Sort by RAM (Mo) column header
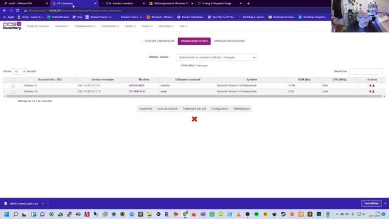Viewport: 389px width, 219px height. tap(304, 80)
